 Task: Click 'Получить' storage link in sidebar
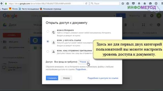click(x=13, y=62)
